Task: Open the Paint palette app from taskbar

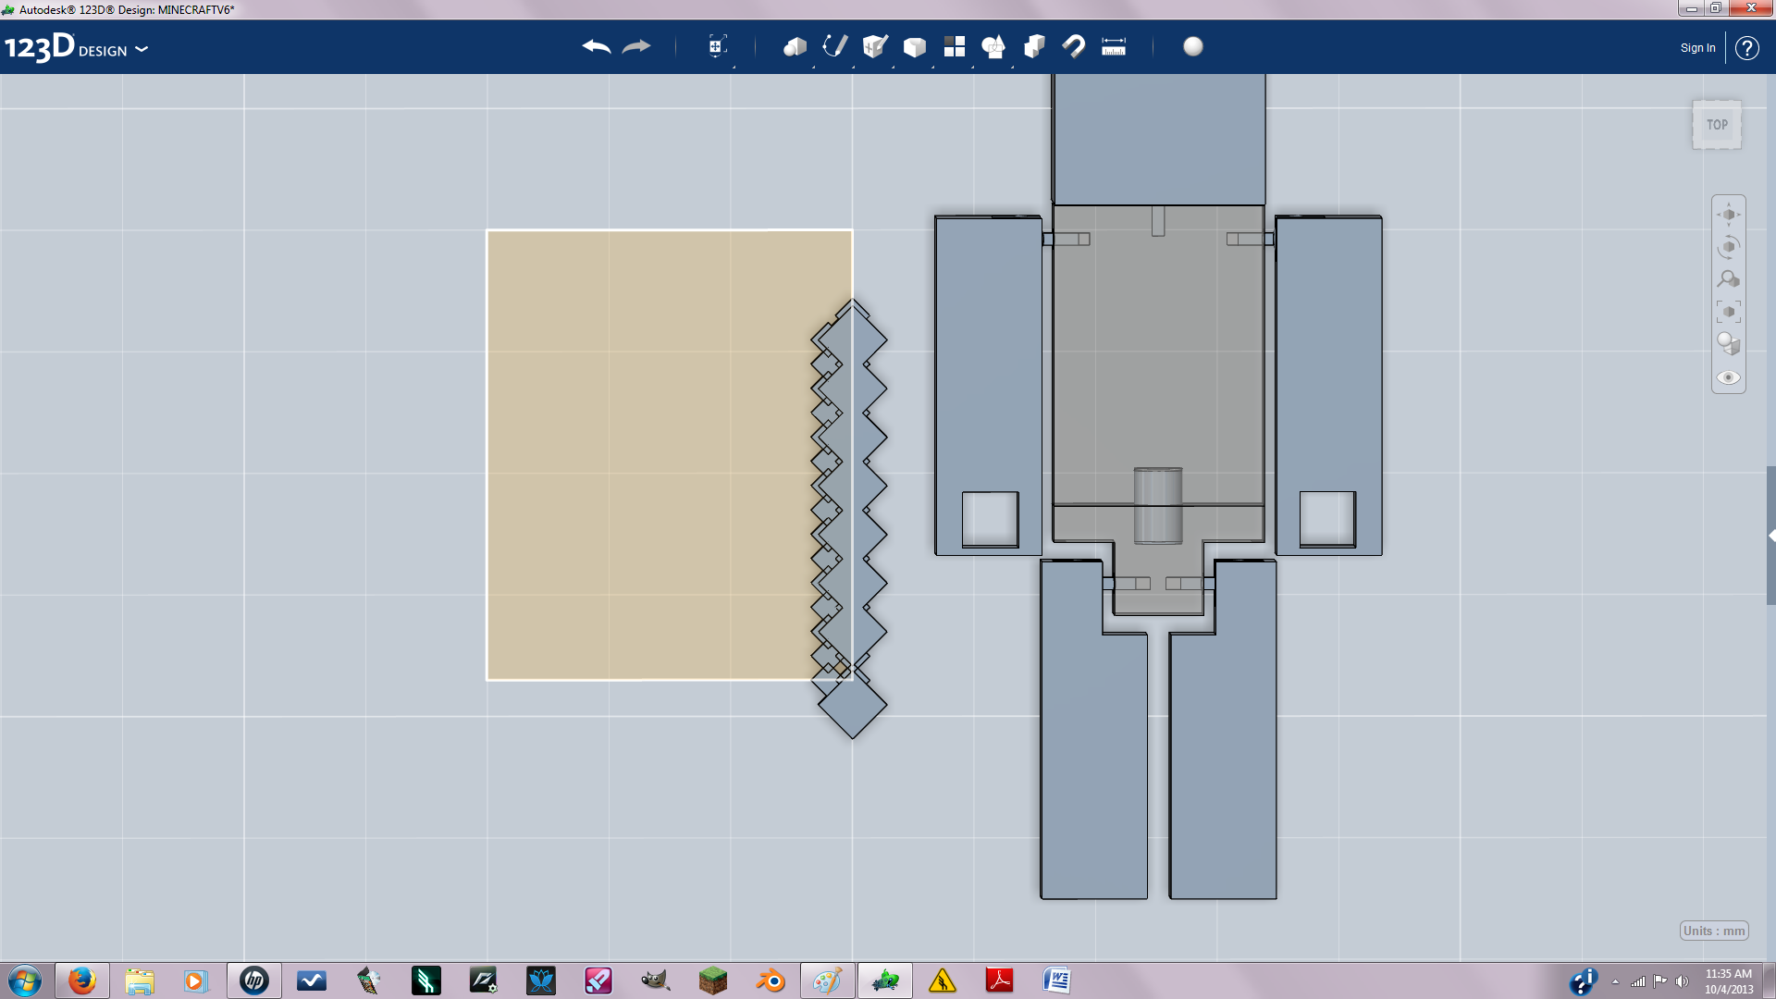Action: click(x=828, y=980)
